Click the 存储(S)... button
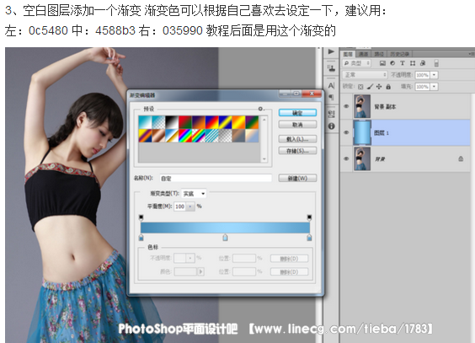475x343 pixels. 297,151
